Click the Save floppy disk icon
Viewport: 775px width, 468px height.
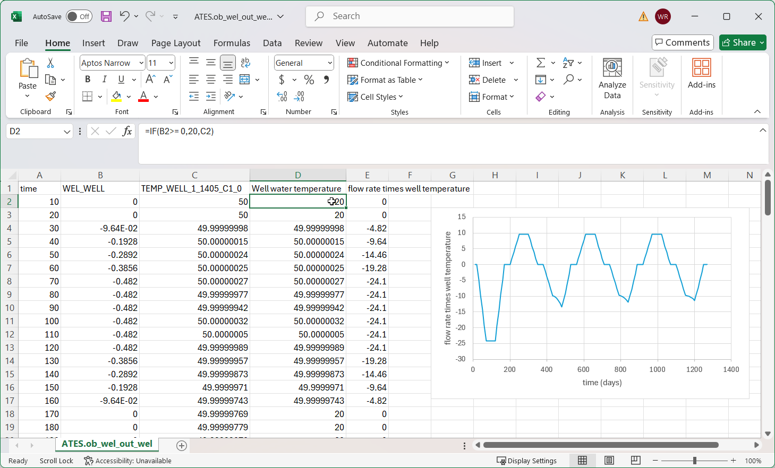tap(106, 16)
